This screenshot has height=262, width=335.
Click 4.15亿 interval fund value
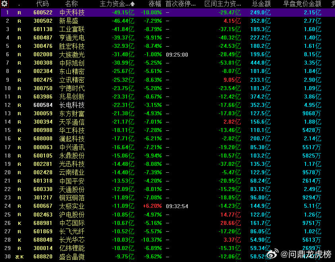click(x=232, y=21)
